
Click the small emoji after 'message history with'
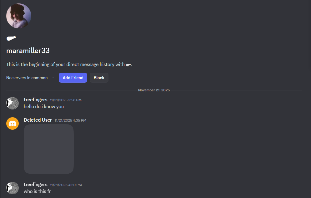pos(128,65)
